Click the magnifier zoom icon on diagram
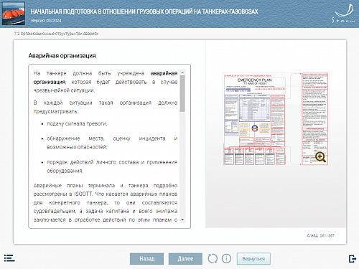This screenshot has width=359, height=269. click(320, 157)
